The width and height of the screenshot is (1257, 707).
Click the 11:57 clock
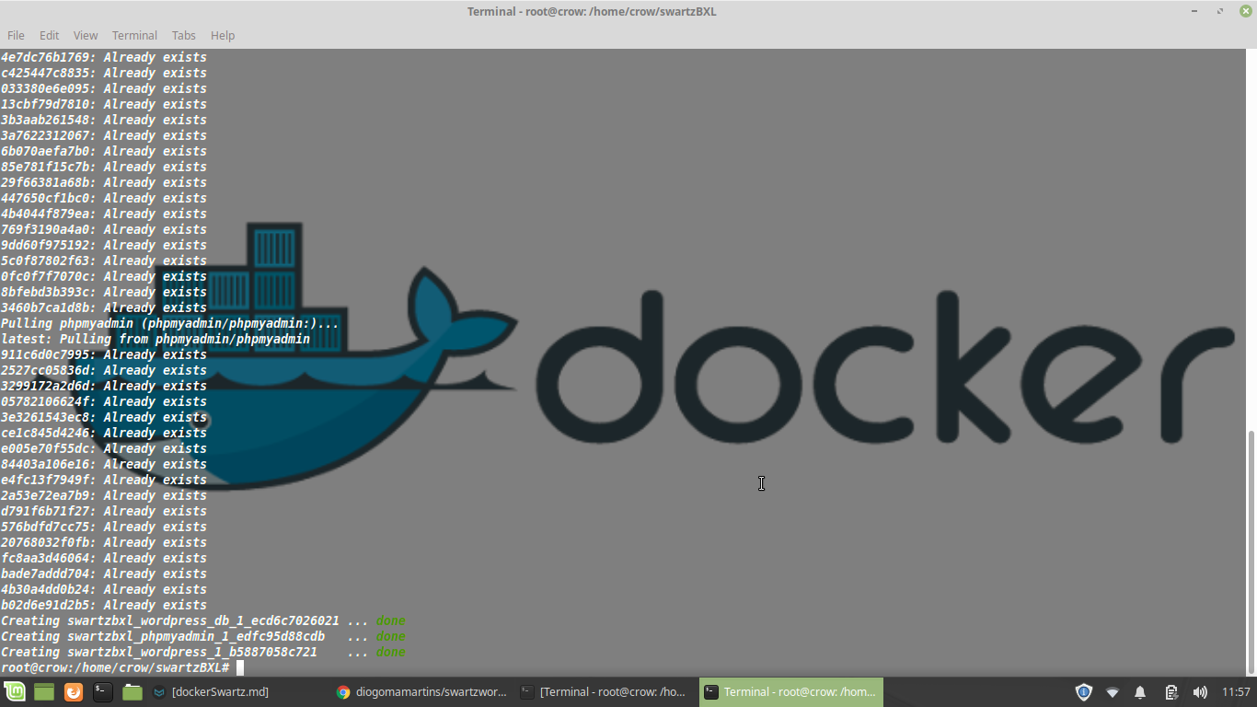[1236, 692]
